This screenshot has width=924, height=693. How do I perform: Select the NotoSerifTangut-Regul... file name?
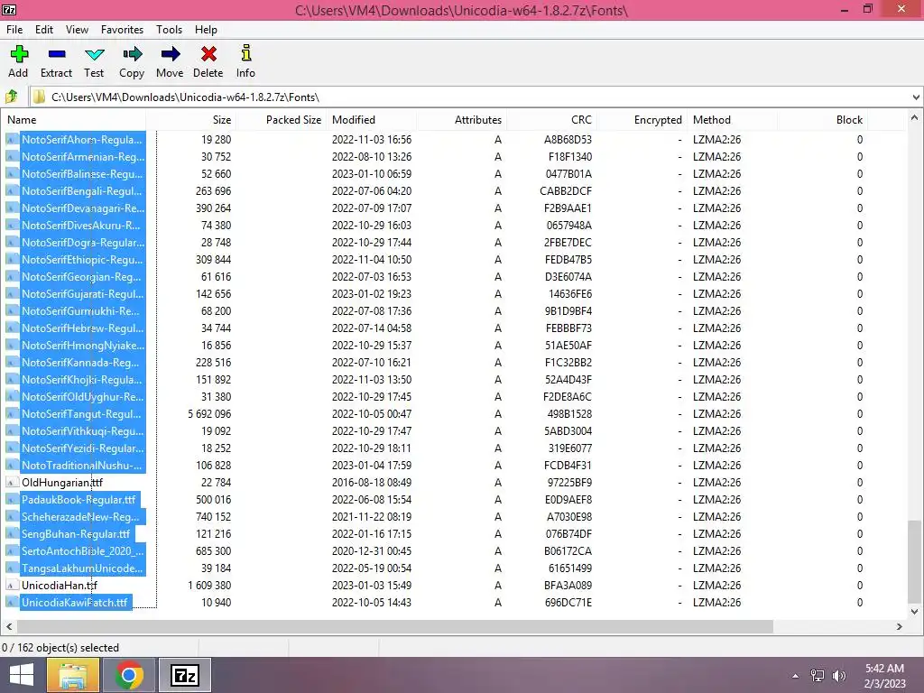click(x=81, y=413)
